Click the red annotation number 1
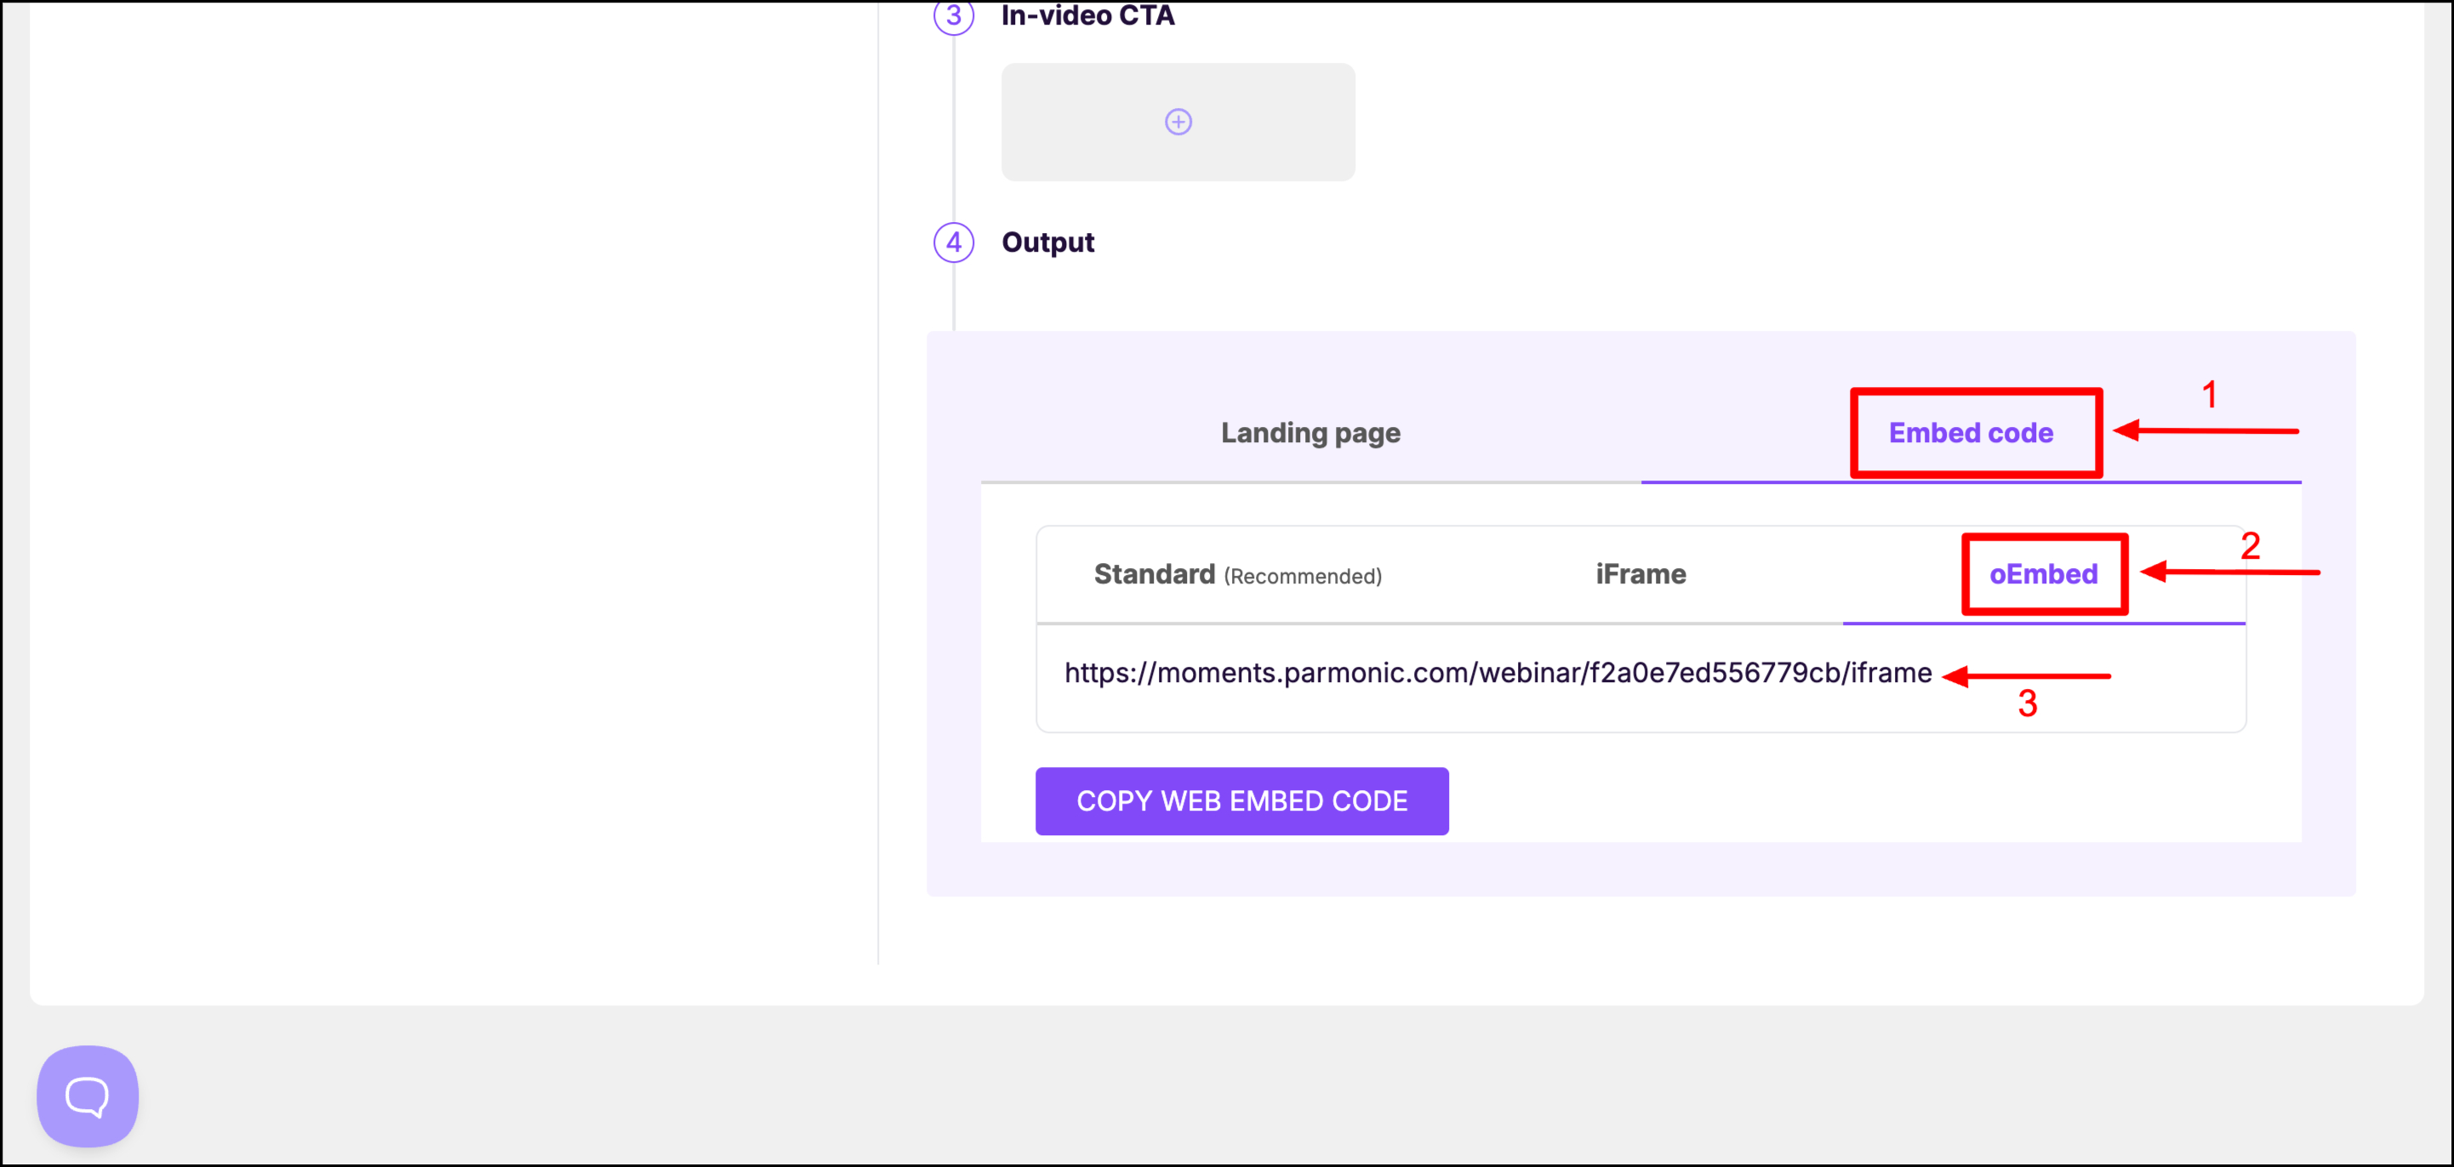 point(2209,396)
